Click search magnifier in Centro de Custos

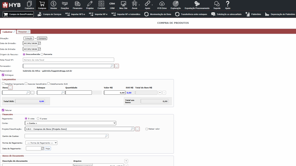coord(106,136)
